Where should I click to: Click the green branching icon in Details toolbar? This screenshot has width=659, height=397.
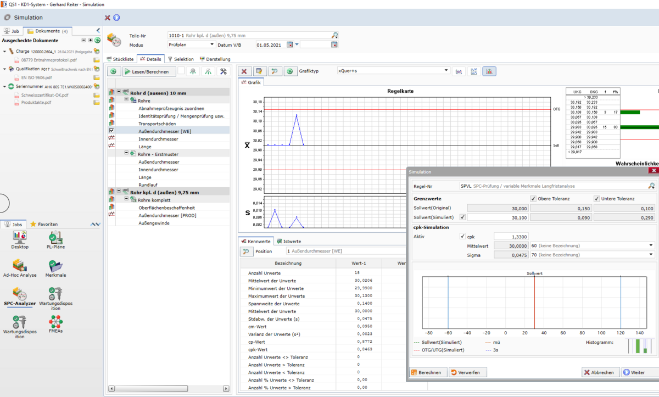(208, 71)
